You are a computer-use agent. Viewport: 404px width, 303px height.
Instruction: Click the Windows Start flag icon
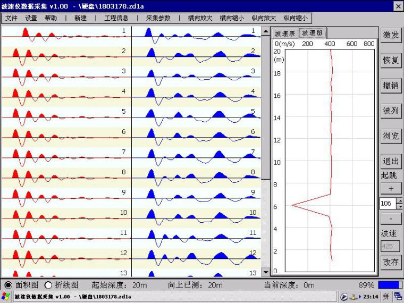(x=6, y=297)
